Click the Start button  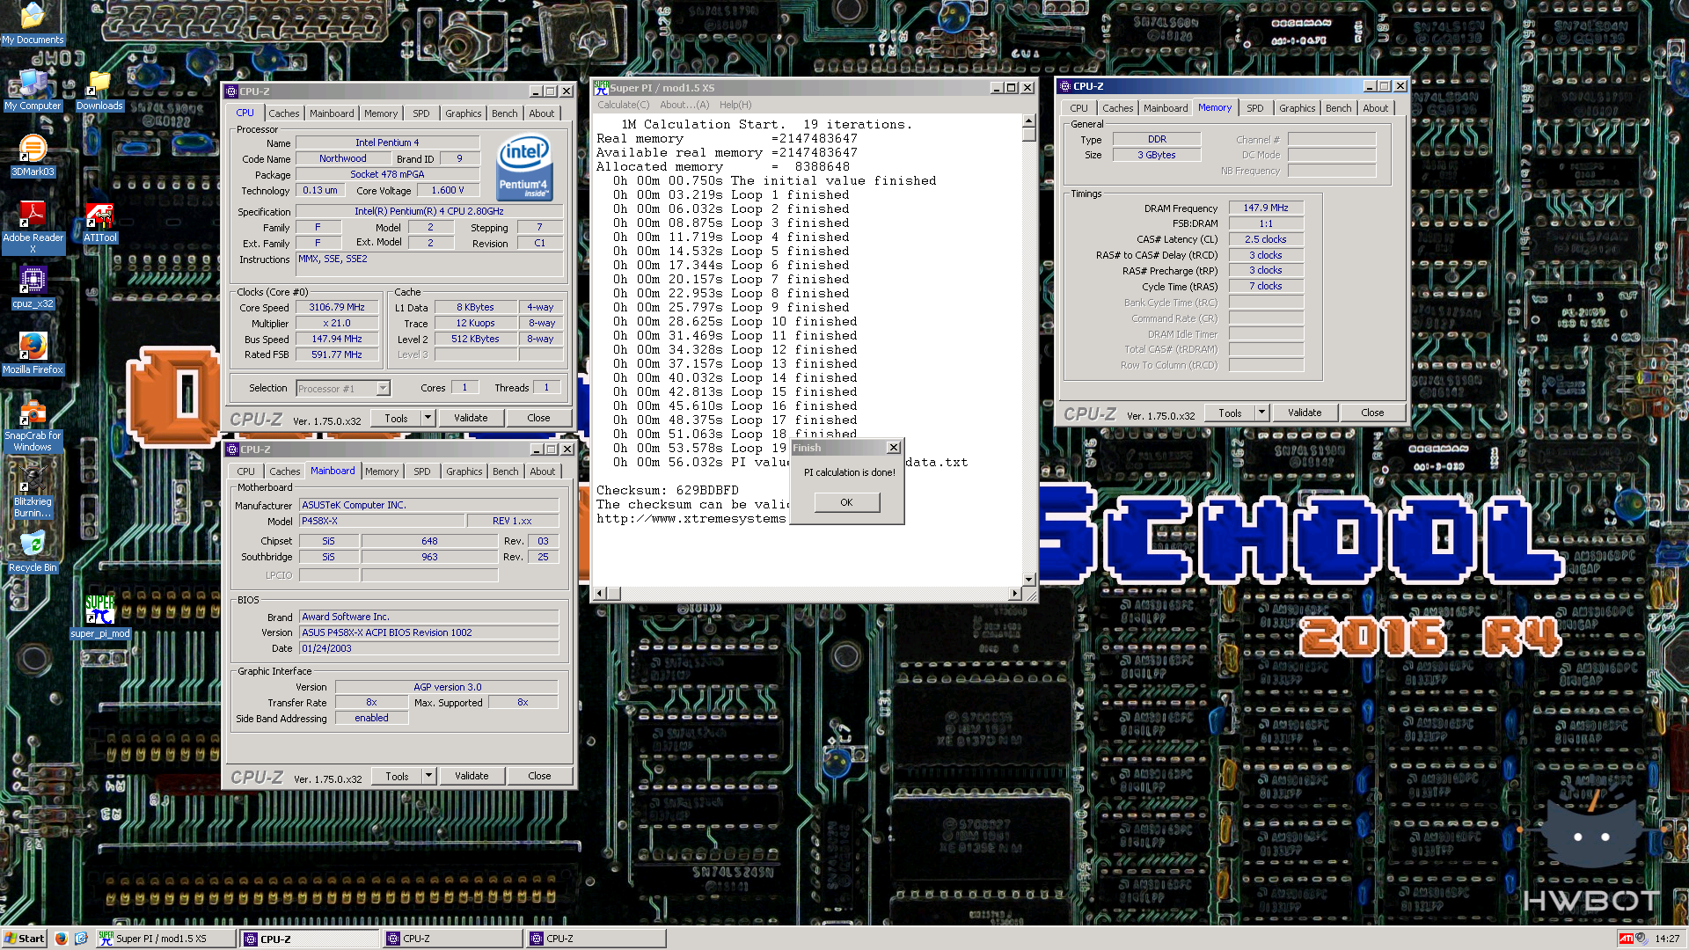[x=25, y=939]
